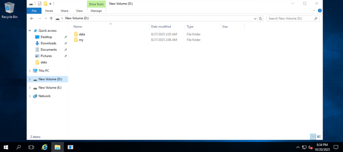Open data folder in Quick access

point(44,62)
